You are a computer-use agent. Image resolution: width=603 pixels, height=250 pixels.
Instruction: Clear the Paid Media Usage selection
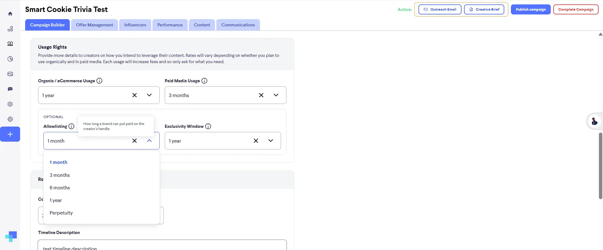click(261, 95)
